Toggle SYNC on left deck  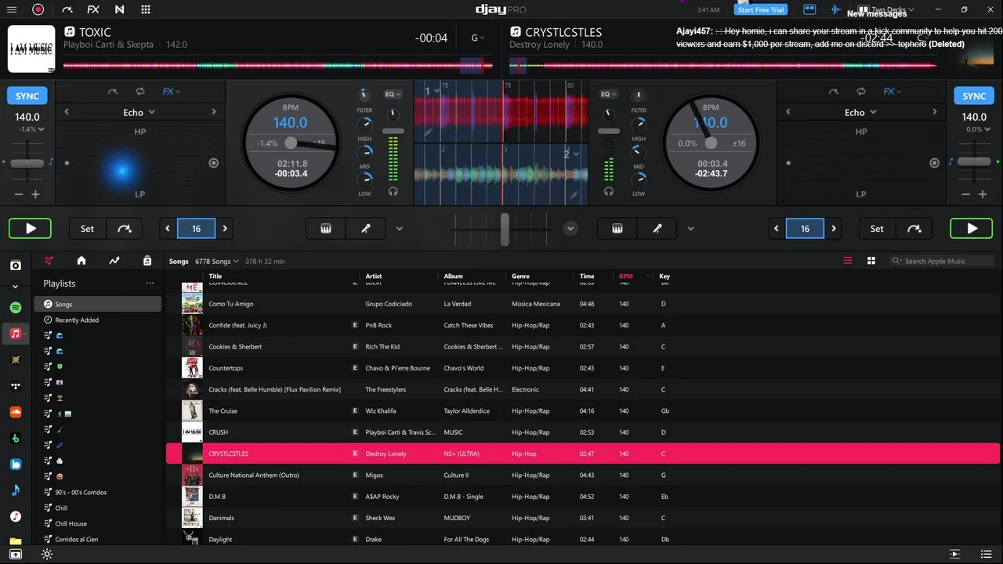coord(27,96)
